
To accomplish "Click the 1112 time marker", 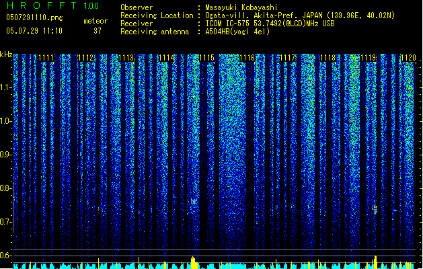I will tap(86, 58).
